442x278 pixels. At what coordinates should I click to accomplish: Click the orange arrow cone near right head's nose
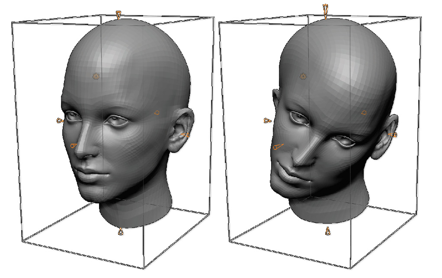coord(278,147)
